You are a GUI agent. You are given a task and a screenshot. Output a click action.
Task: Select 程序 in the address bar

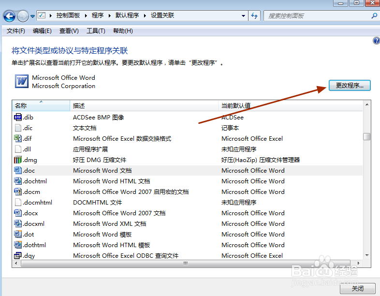click(98, 15)
